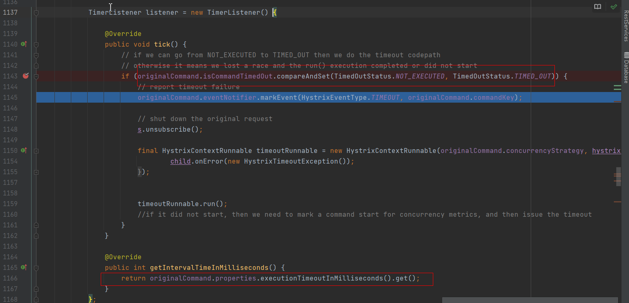
Task: Click comment on line 1160 about concurrency metrics
Action: pyautogui.click(x=365, y=214)
